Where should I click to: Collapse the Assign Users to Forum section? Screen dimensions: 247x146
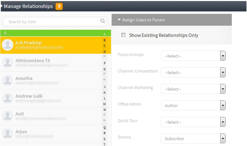[119, 20]
